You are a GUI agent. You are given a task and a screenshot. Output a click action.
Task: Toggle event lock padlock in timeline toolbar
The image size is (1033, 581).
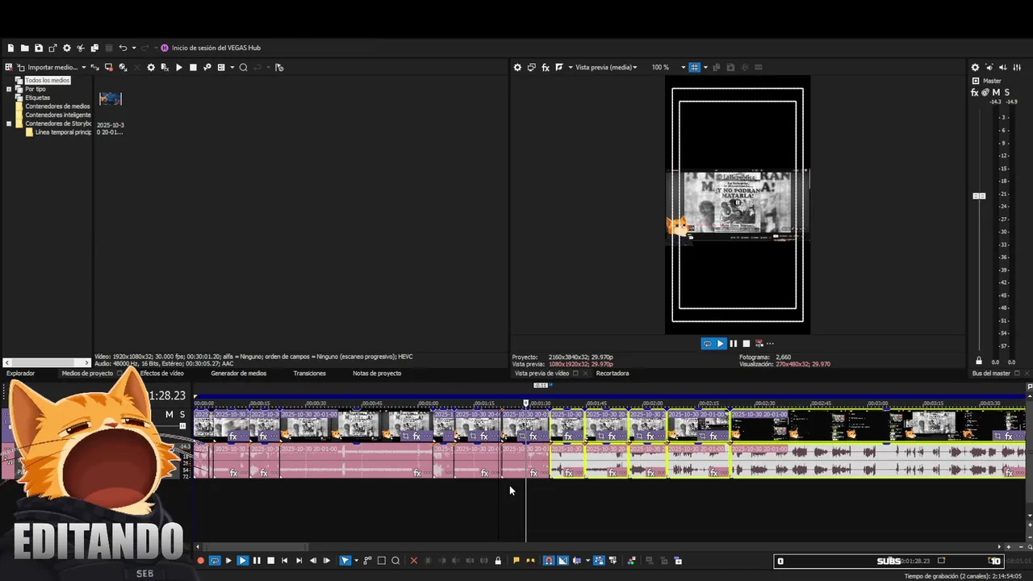[x=498, y=561]
